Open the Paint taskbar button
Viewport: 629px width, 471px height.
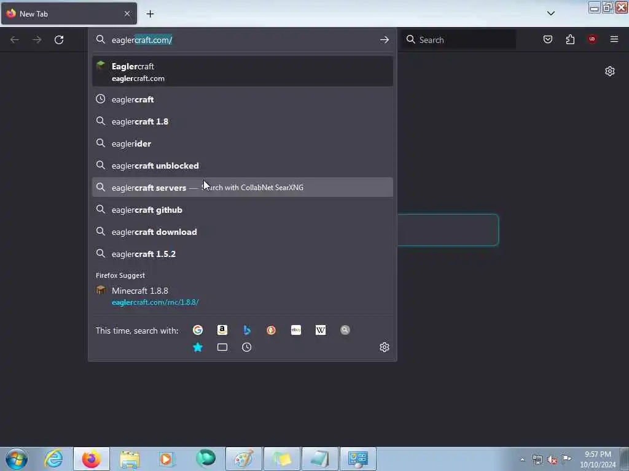point(243,459)
